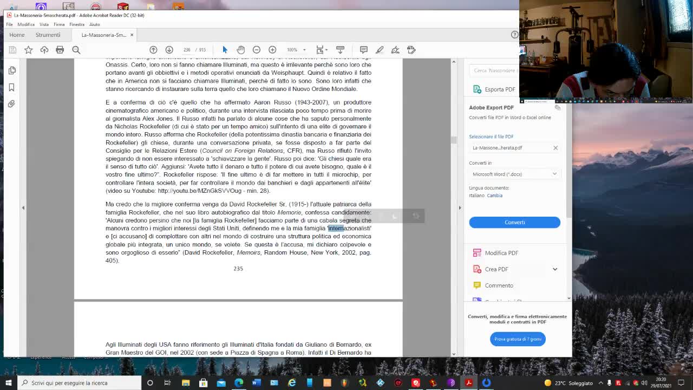Close the La-Massoneria-Sm... document tab
Image resolution: width=693 pixels, height=390 pixels.
[x=132, y=35]
